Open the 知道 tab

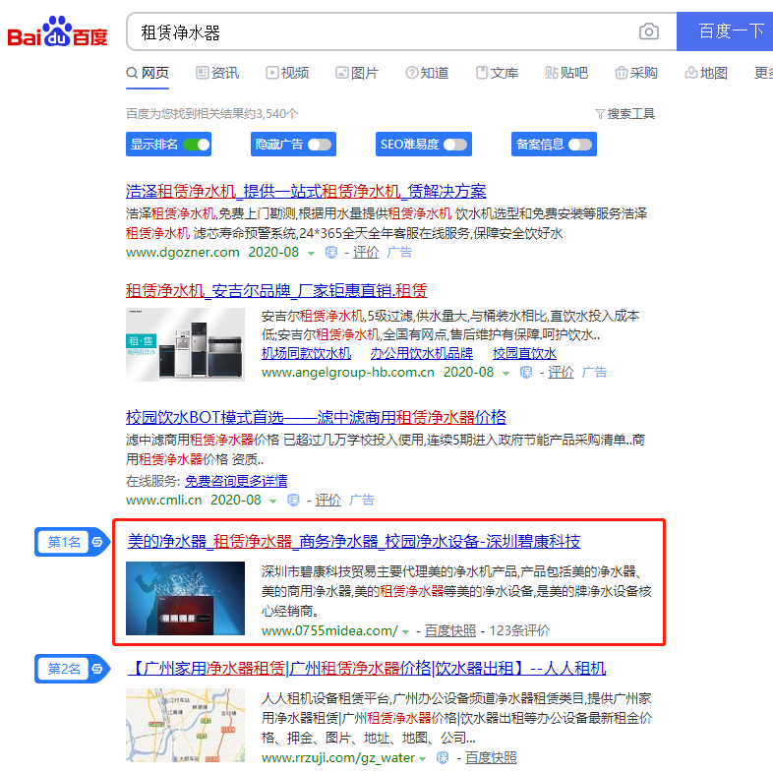click(x=427, y=73)
